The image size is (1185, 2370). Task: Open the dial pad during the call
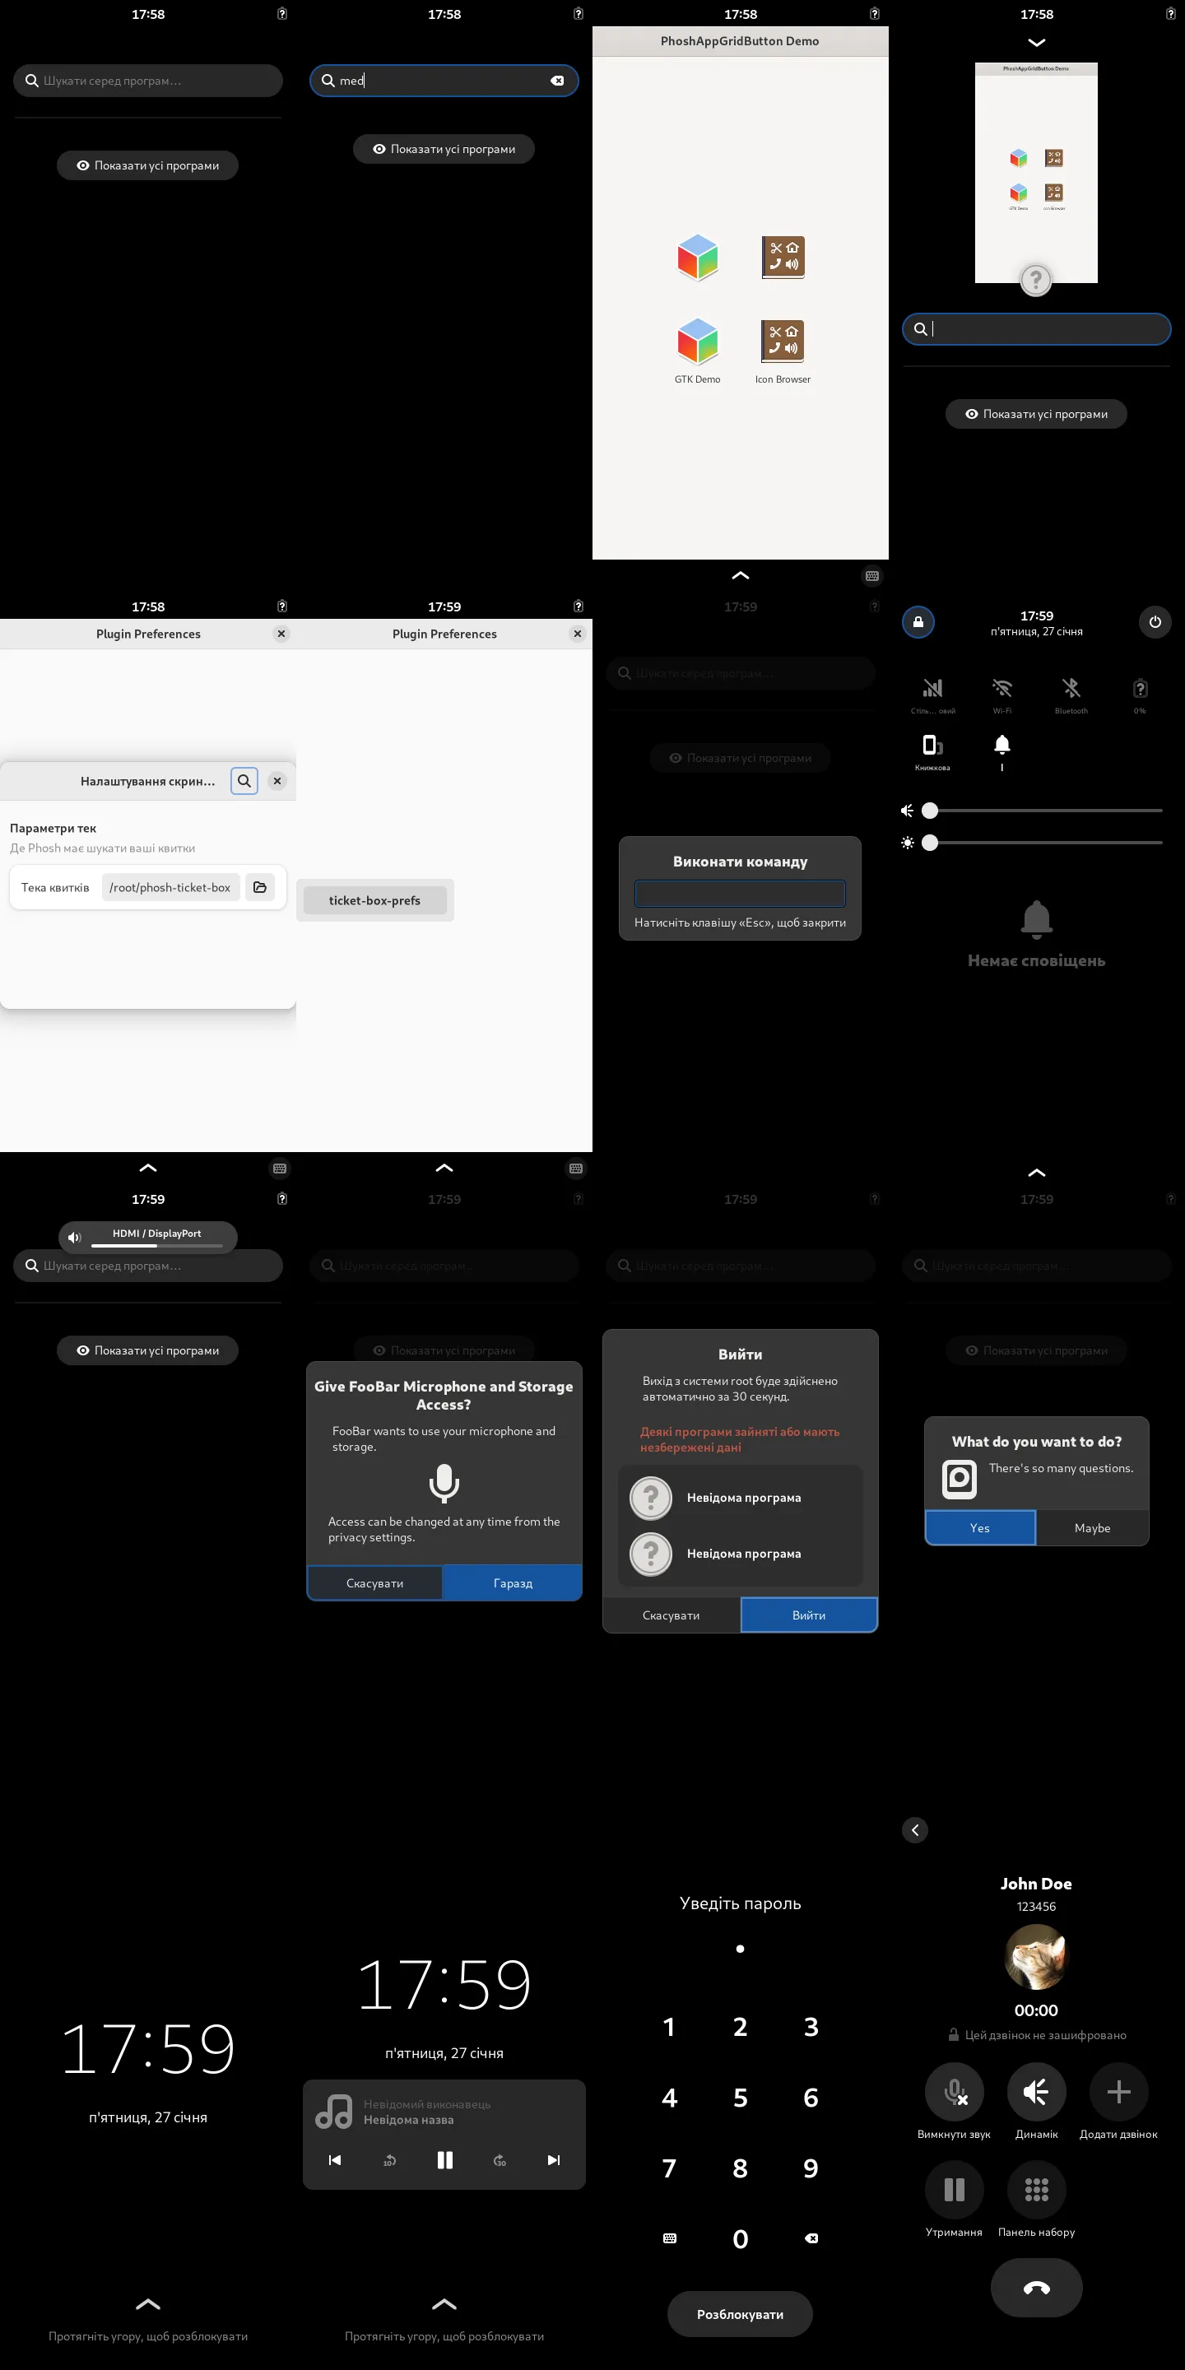pos(1036,2190)
